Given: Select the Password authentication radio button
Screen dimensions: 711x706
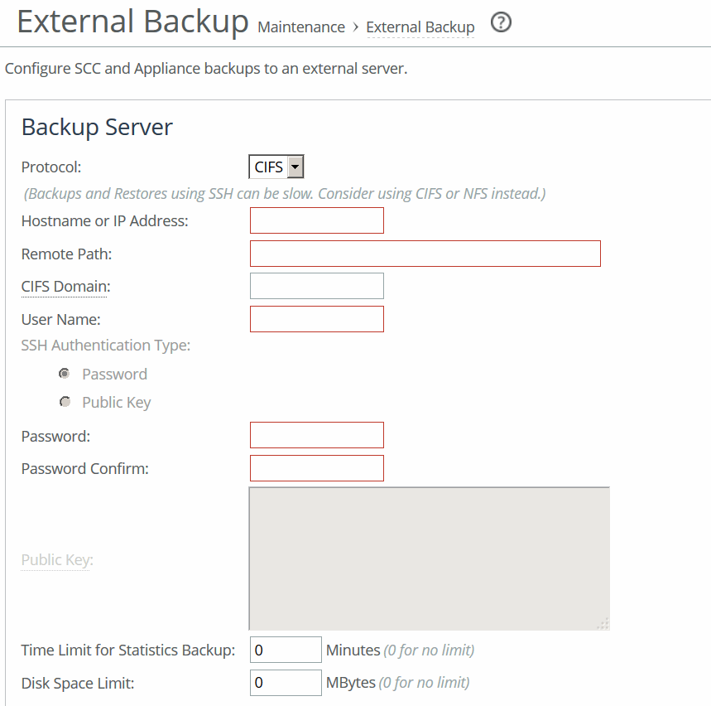Looking at the screenshot, I should (x=65, y=374).
